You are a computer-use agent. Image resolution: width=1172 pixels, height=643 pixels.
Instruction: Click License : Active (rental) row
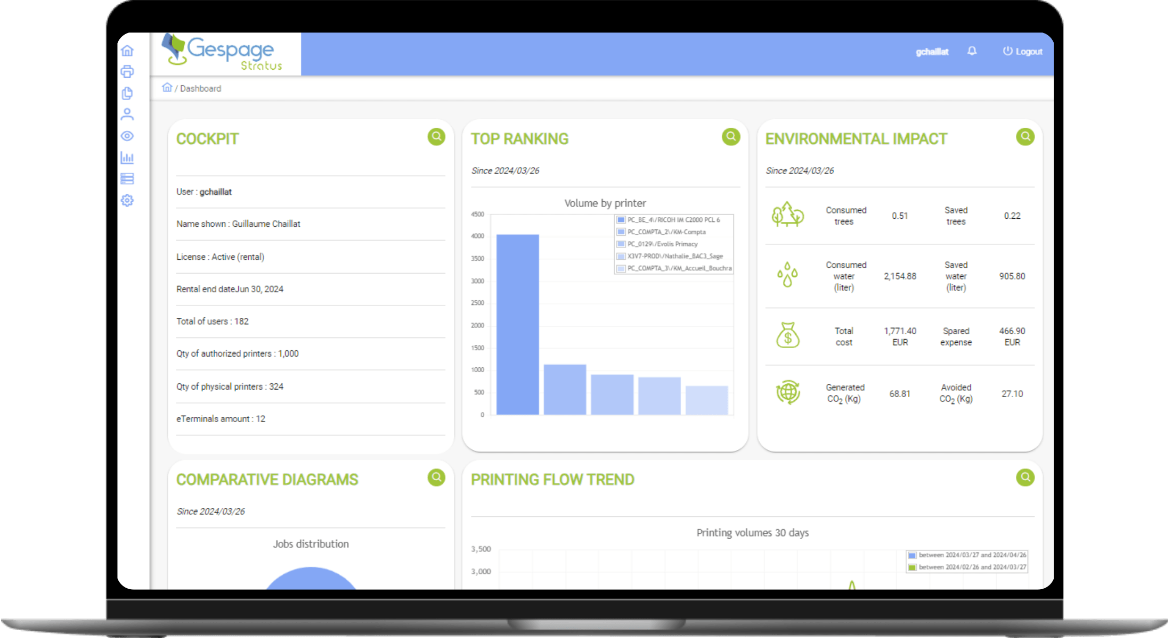[311, 257]
